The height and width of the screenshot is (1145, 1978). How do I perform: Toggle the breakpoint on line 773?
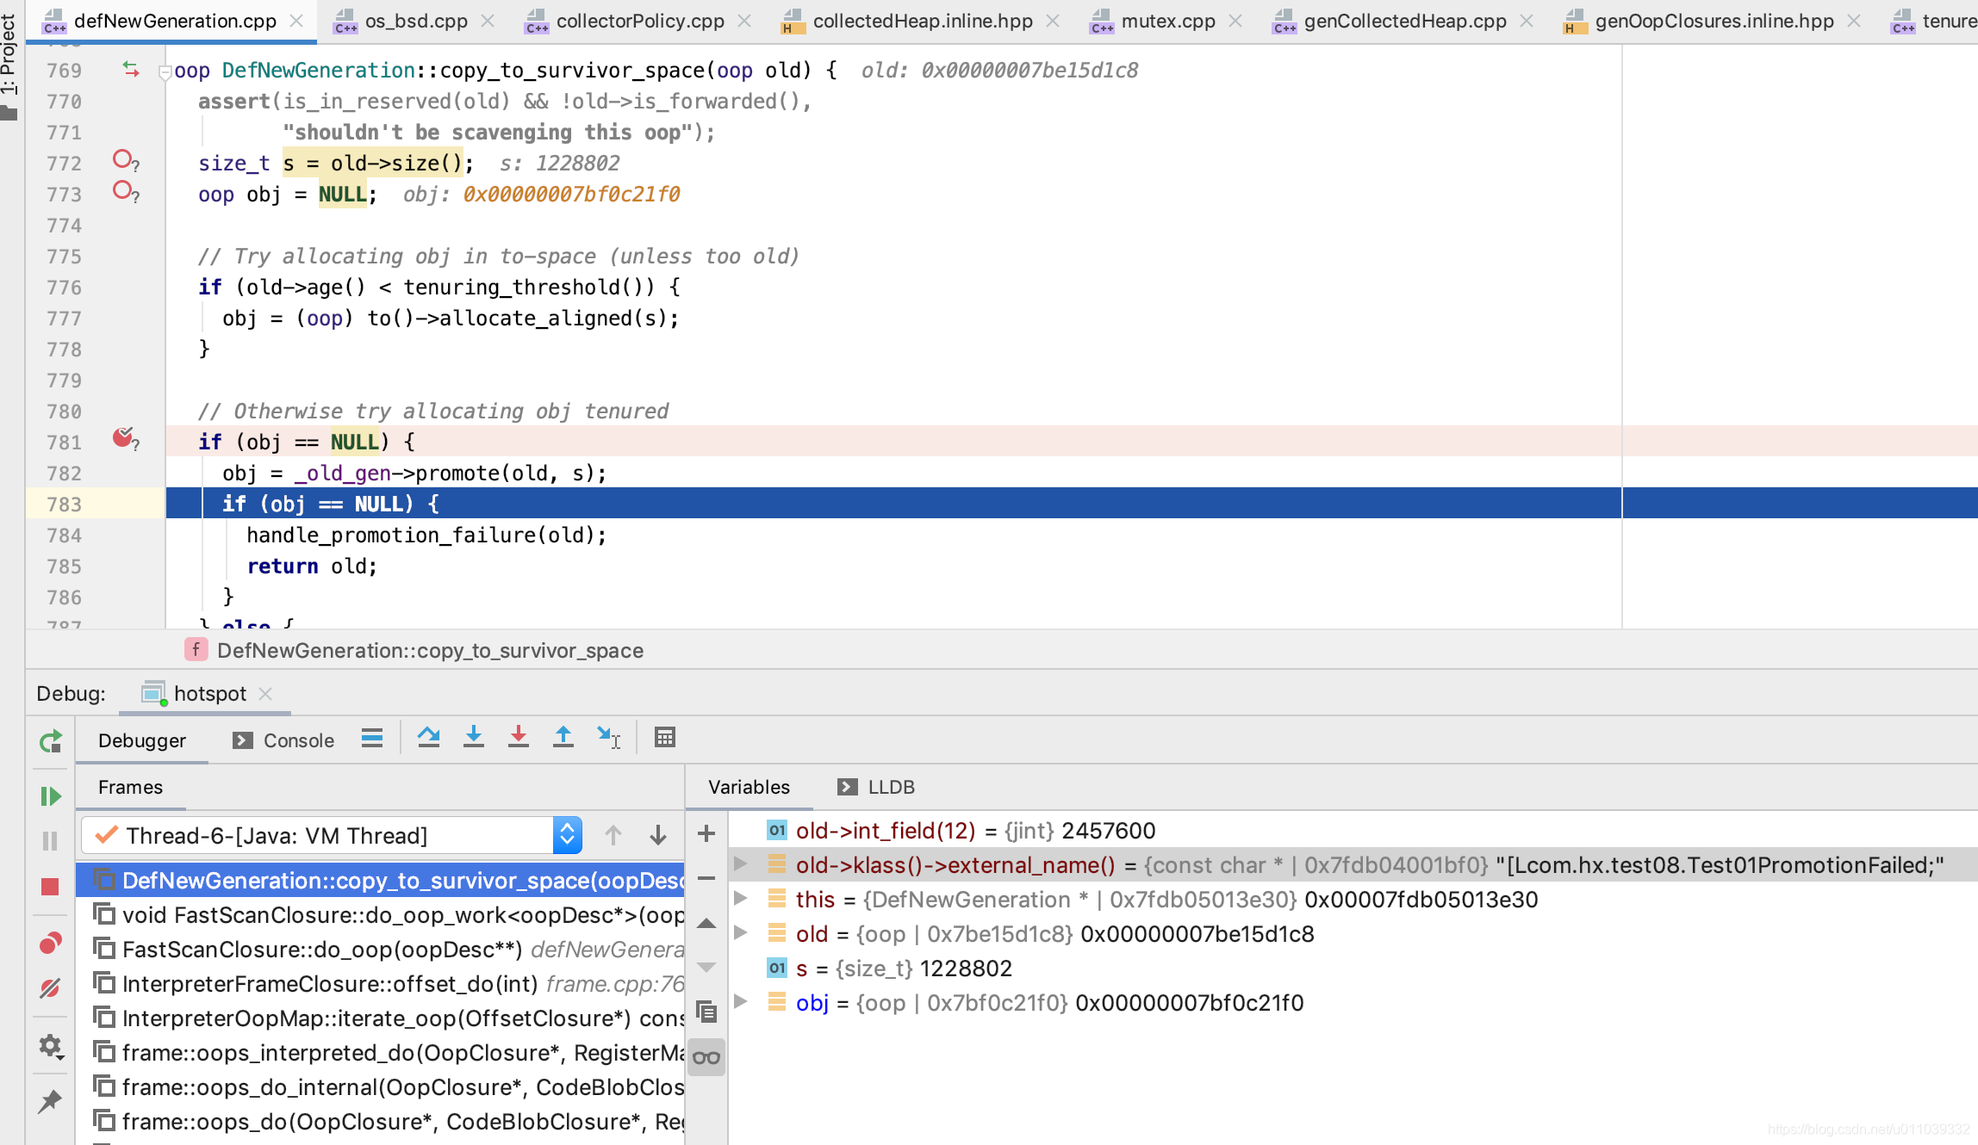123,191
